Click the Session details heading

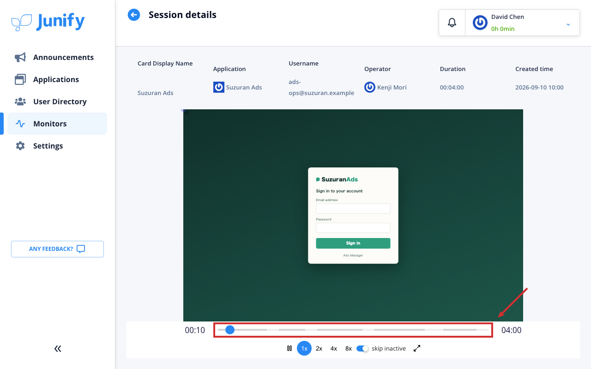click(182, 15)
